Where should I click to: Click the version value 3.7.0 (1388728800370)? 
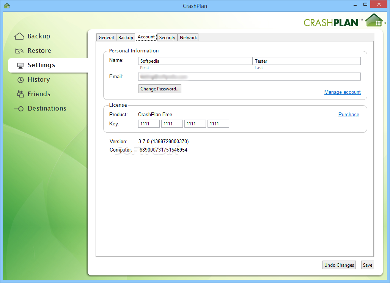point(164,141)
